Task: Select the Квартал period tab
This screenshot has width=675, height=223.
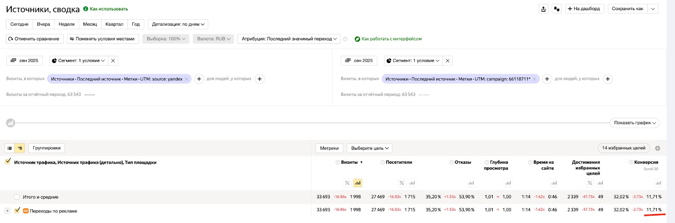Action: tap(114, 24)
